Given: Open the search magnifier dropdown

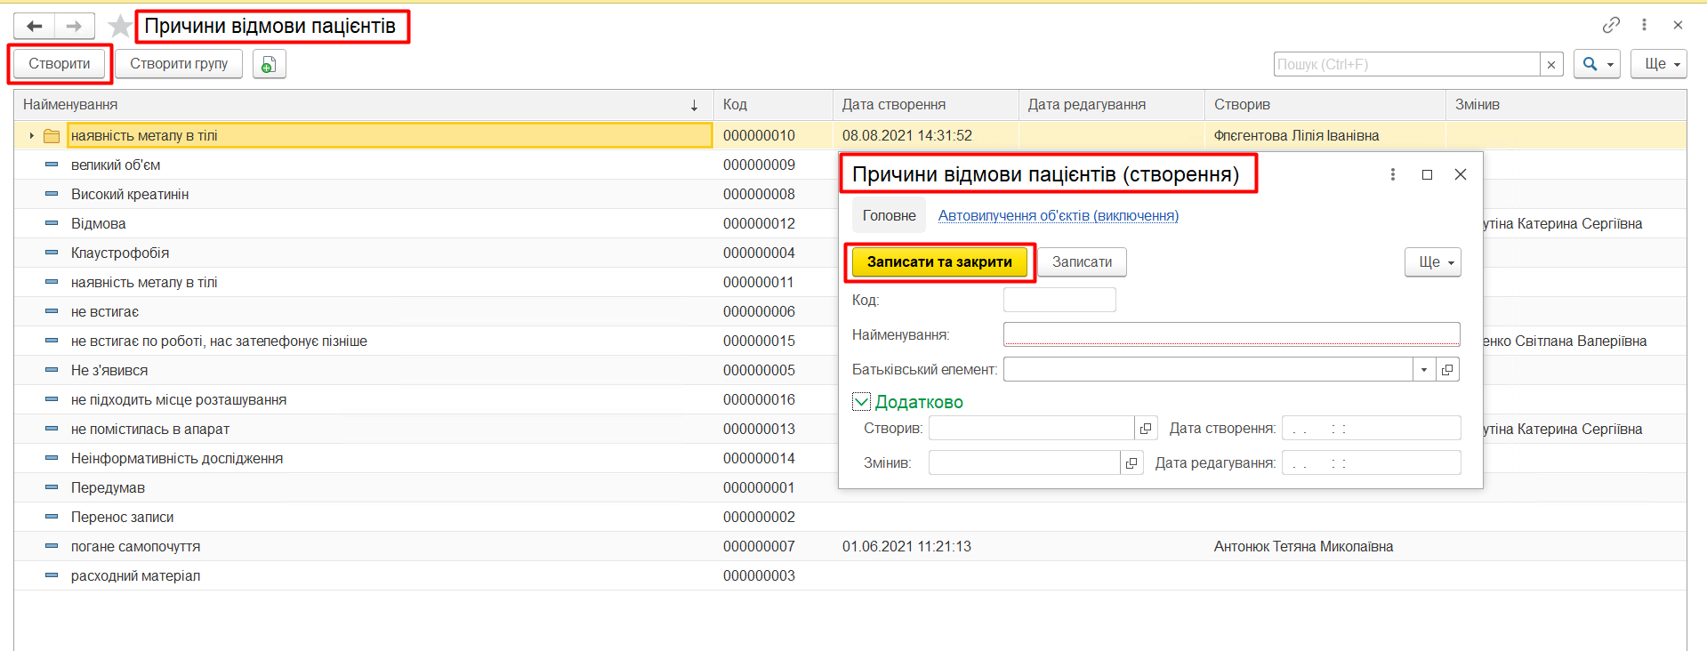Looking at the screenshot, I should pyautogui.click(x=1596, y=64).
